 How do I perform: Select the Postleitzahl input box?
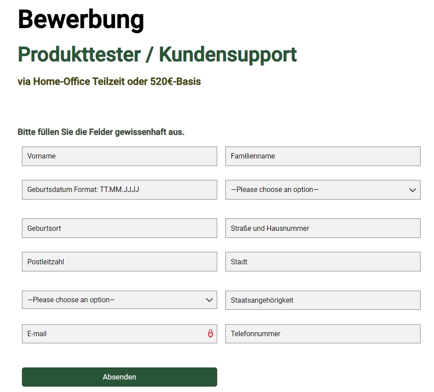coord(119,262)
